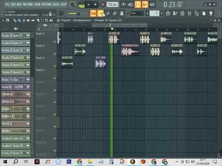Open the OPTIONS menu
This screenshot has width=222, height=166.
point(46,5)
